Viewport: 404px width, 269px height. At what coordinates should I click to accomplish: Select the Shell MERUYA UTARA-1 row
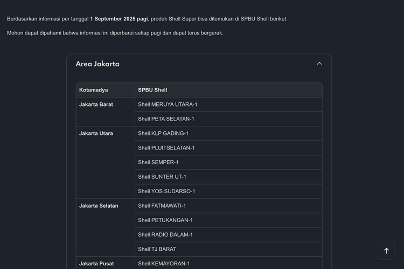(x=168, y=104)
